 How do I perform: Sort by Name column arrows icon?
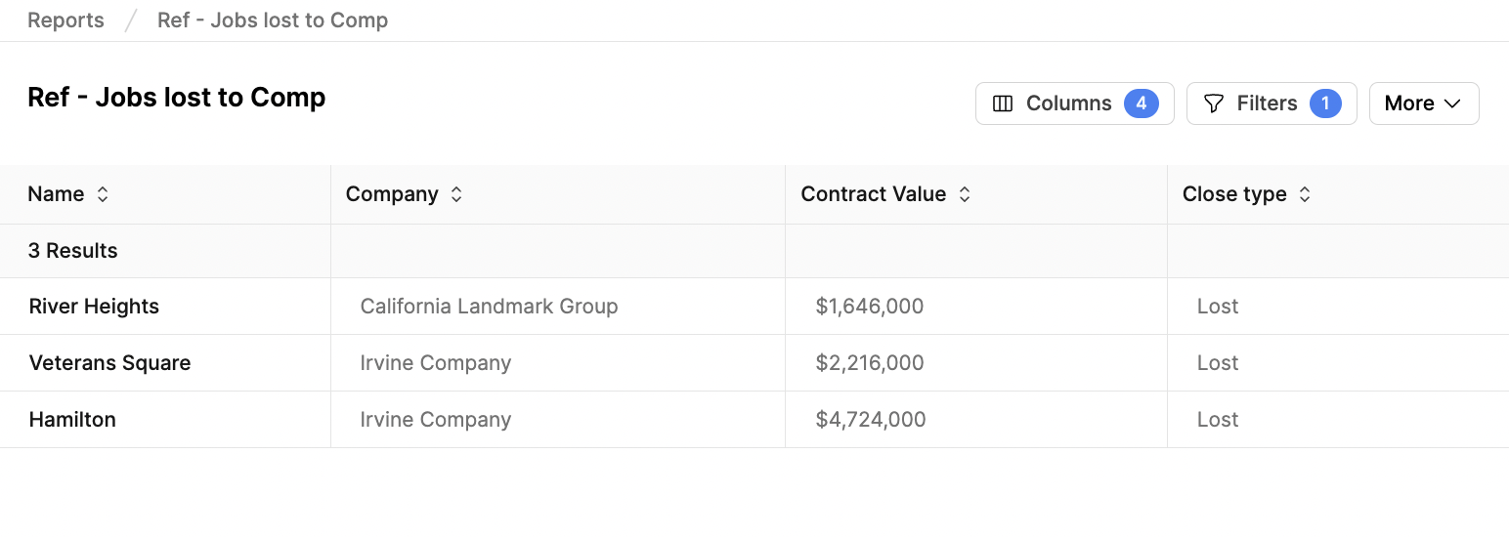[x=103, y=194]
